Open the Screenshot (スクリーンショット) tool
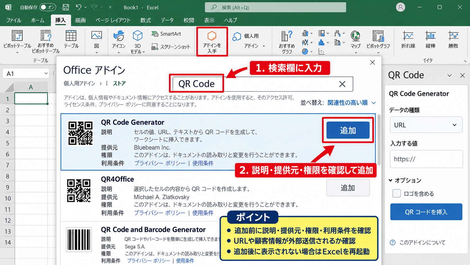This screenshot has width=470, height=265. coord(171,47)
